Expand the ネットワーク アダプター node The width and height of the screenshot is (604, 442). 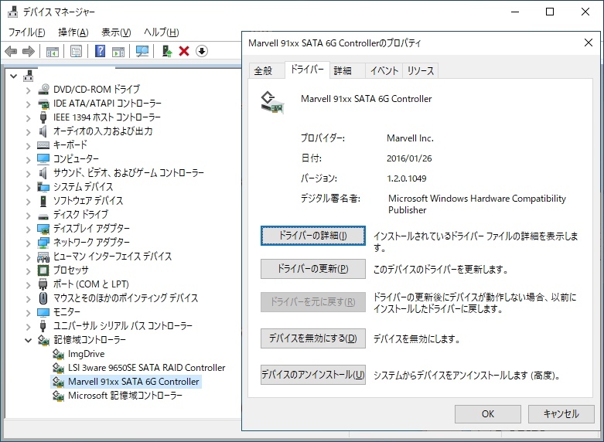[28, 243]
